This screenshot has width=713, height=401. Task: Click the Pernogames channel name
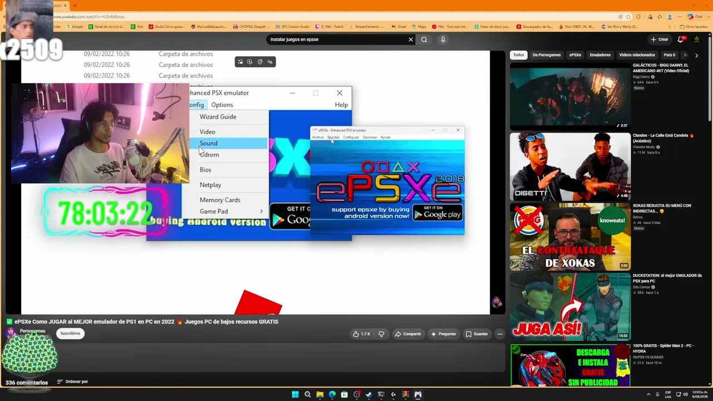tap(33, 331)
